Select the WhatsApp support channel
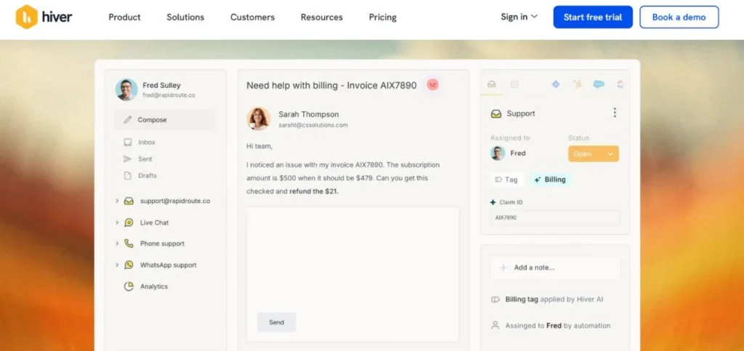 [168, 265]
